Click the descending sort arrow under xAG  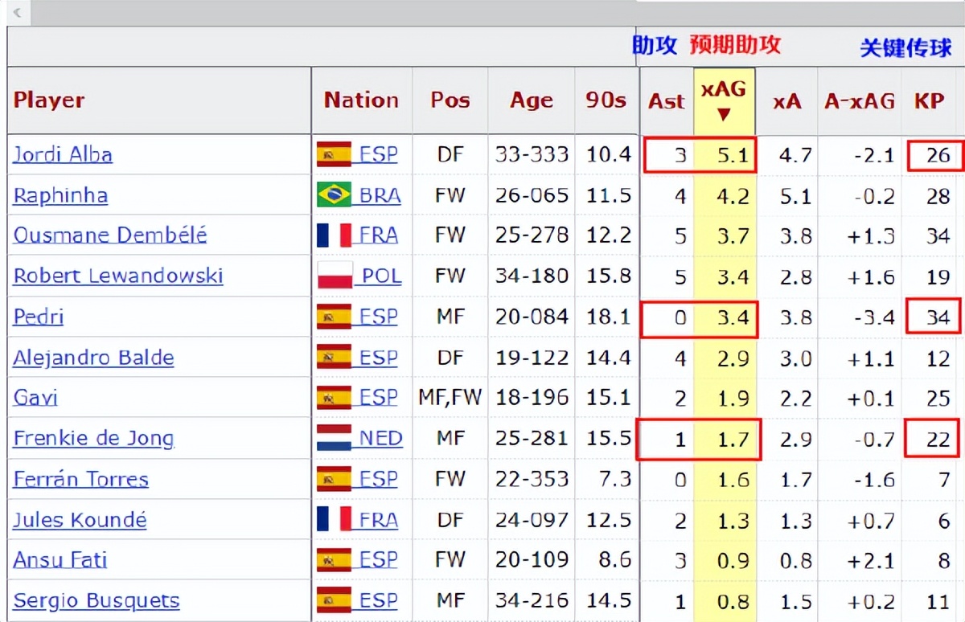[x=724, y=115]
